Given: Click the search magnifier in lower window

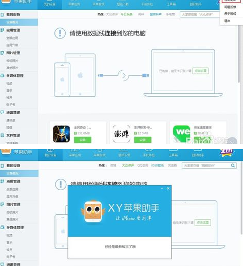Looking at the screenshot, I should coord(233,166).
